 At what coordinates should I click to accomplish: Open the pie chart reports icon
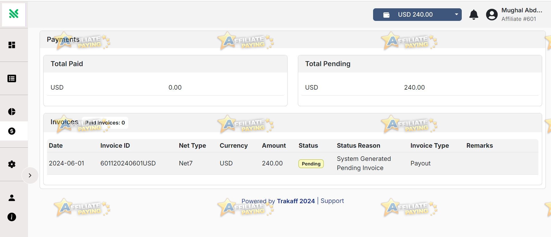click(x=12, y=112)
